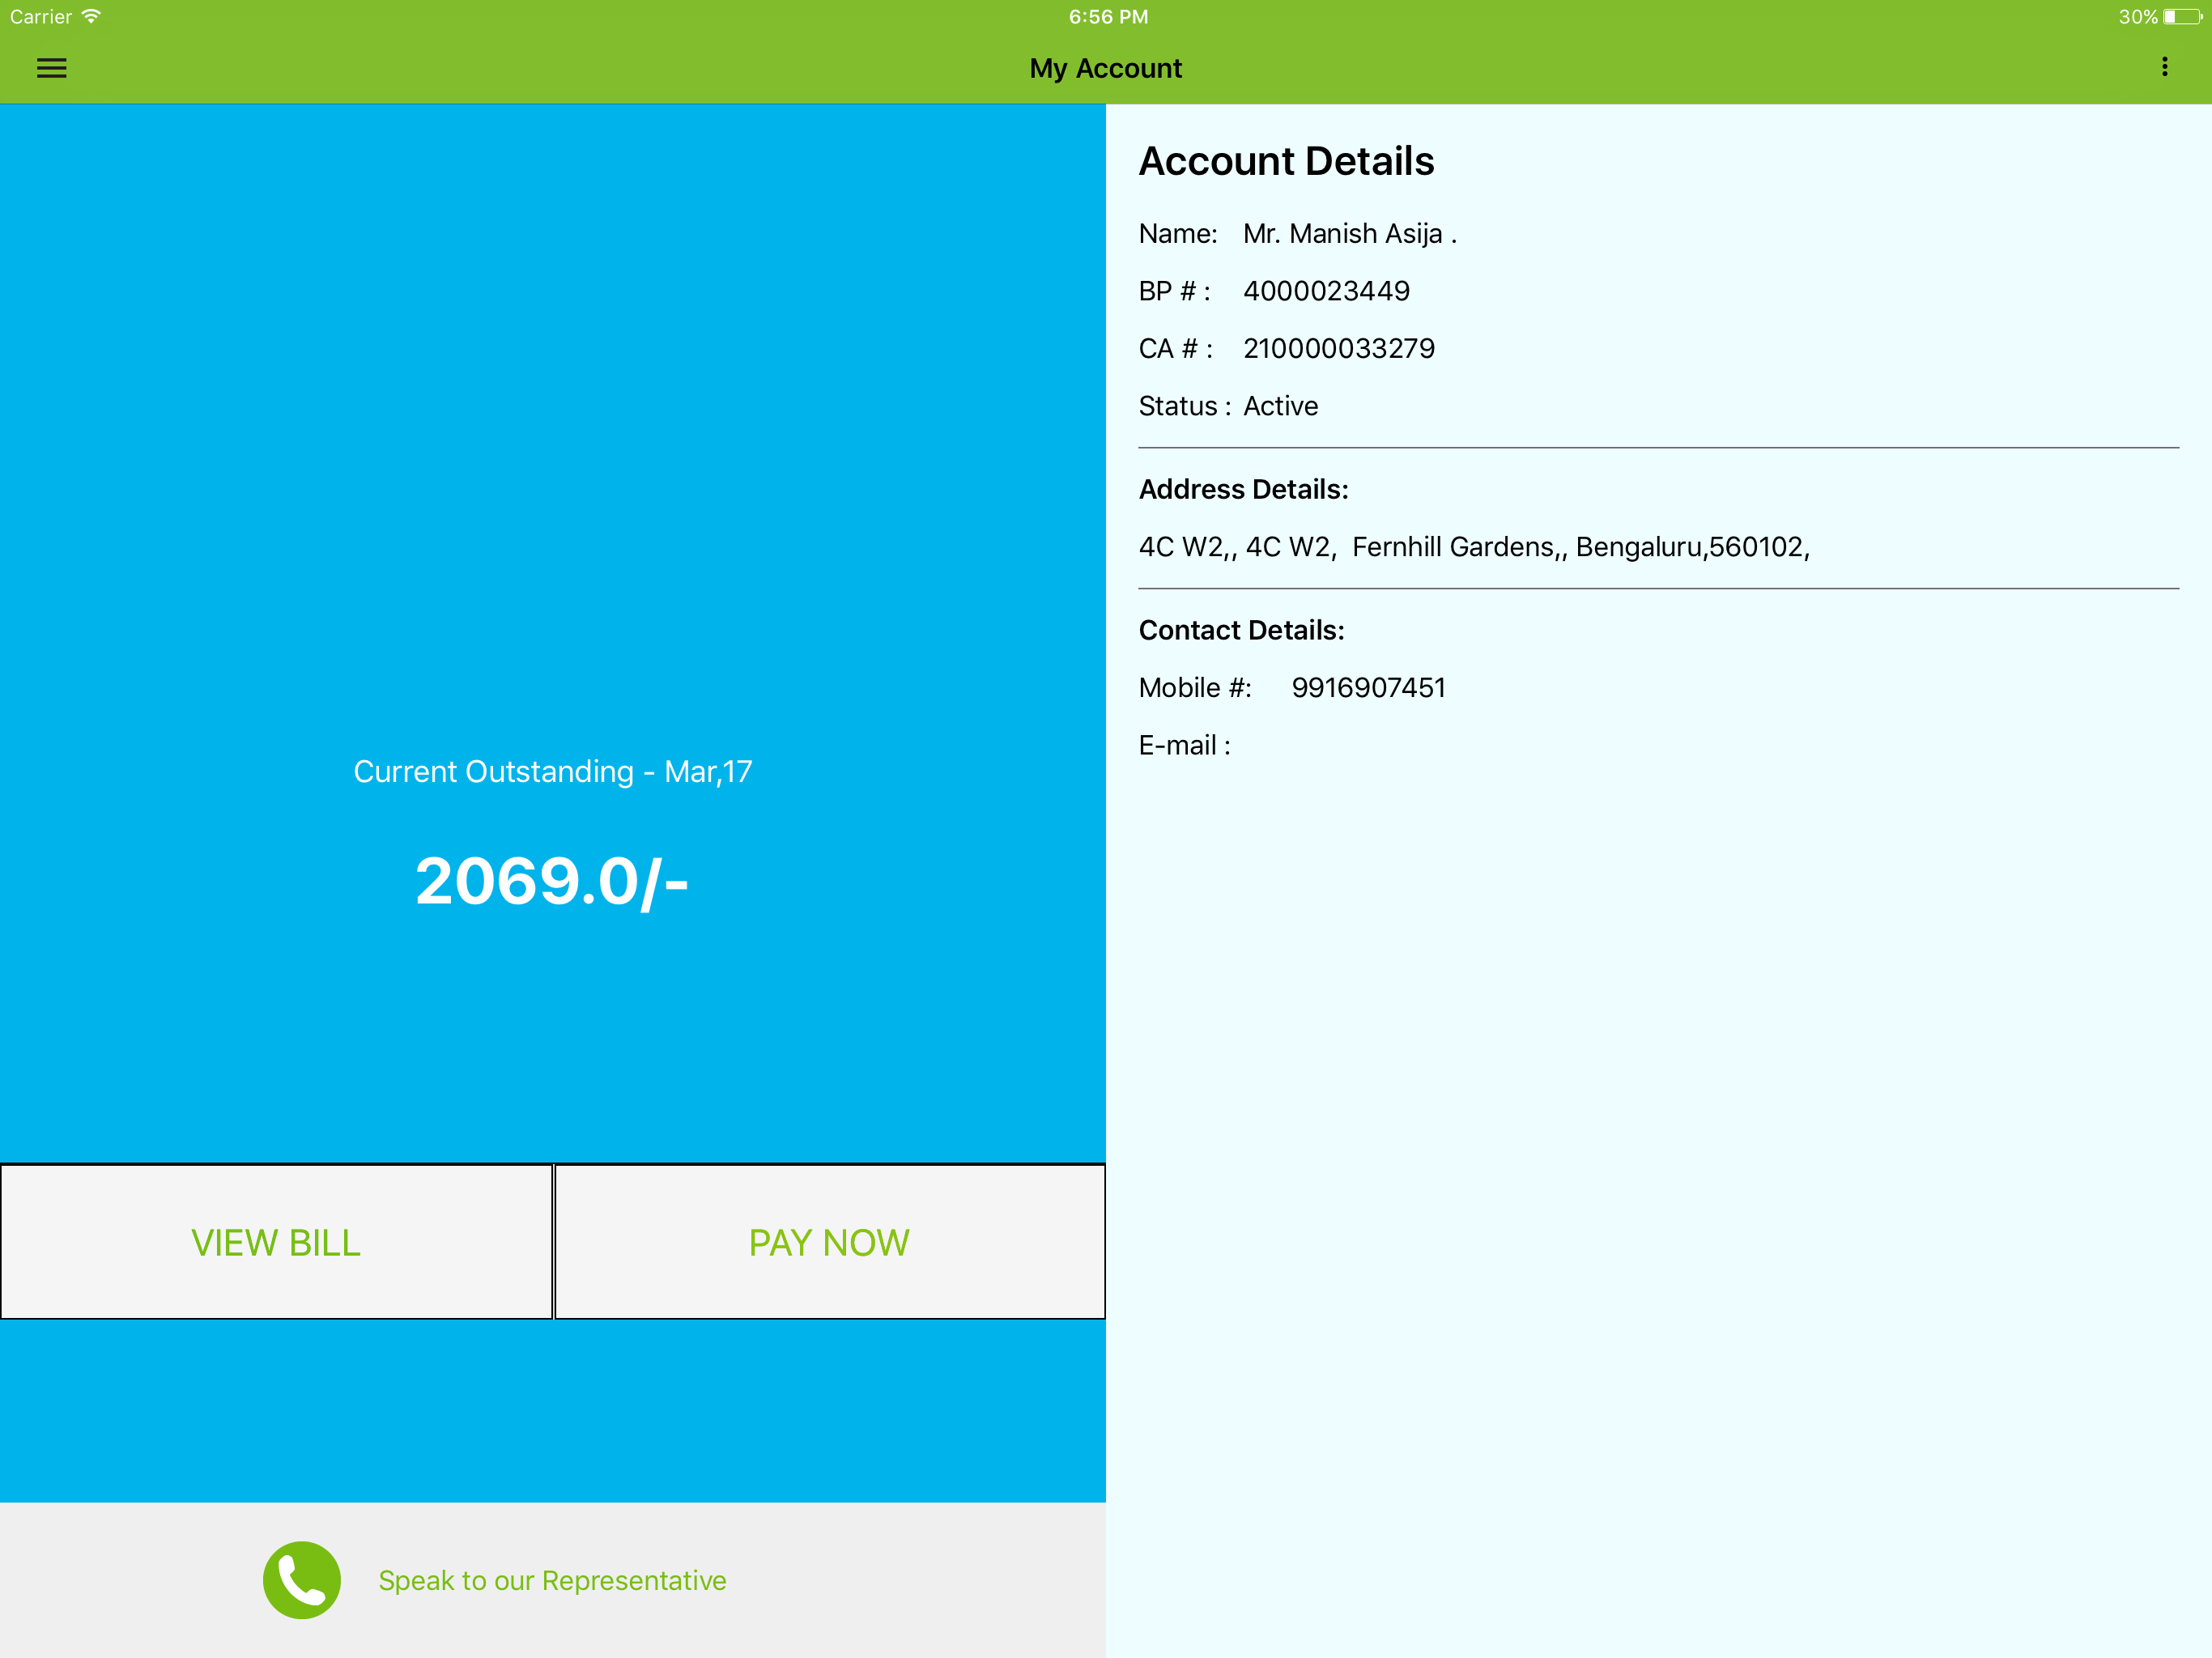This screenshot has width=2212, height=1658.
Task: Click the VIEW BILL button
Action: (x=276, y=1242)
